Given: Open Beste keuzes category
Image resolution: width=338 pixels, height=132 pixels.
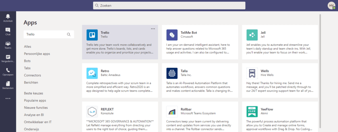Looking at the screenshot, I should click(33, 93).
